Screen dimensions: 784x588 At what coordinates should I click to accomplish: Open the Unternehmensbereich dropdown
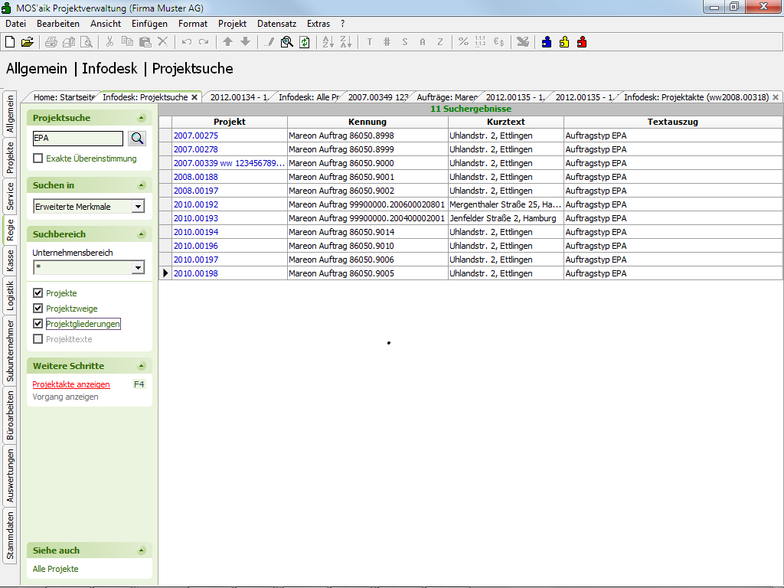138,267
